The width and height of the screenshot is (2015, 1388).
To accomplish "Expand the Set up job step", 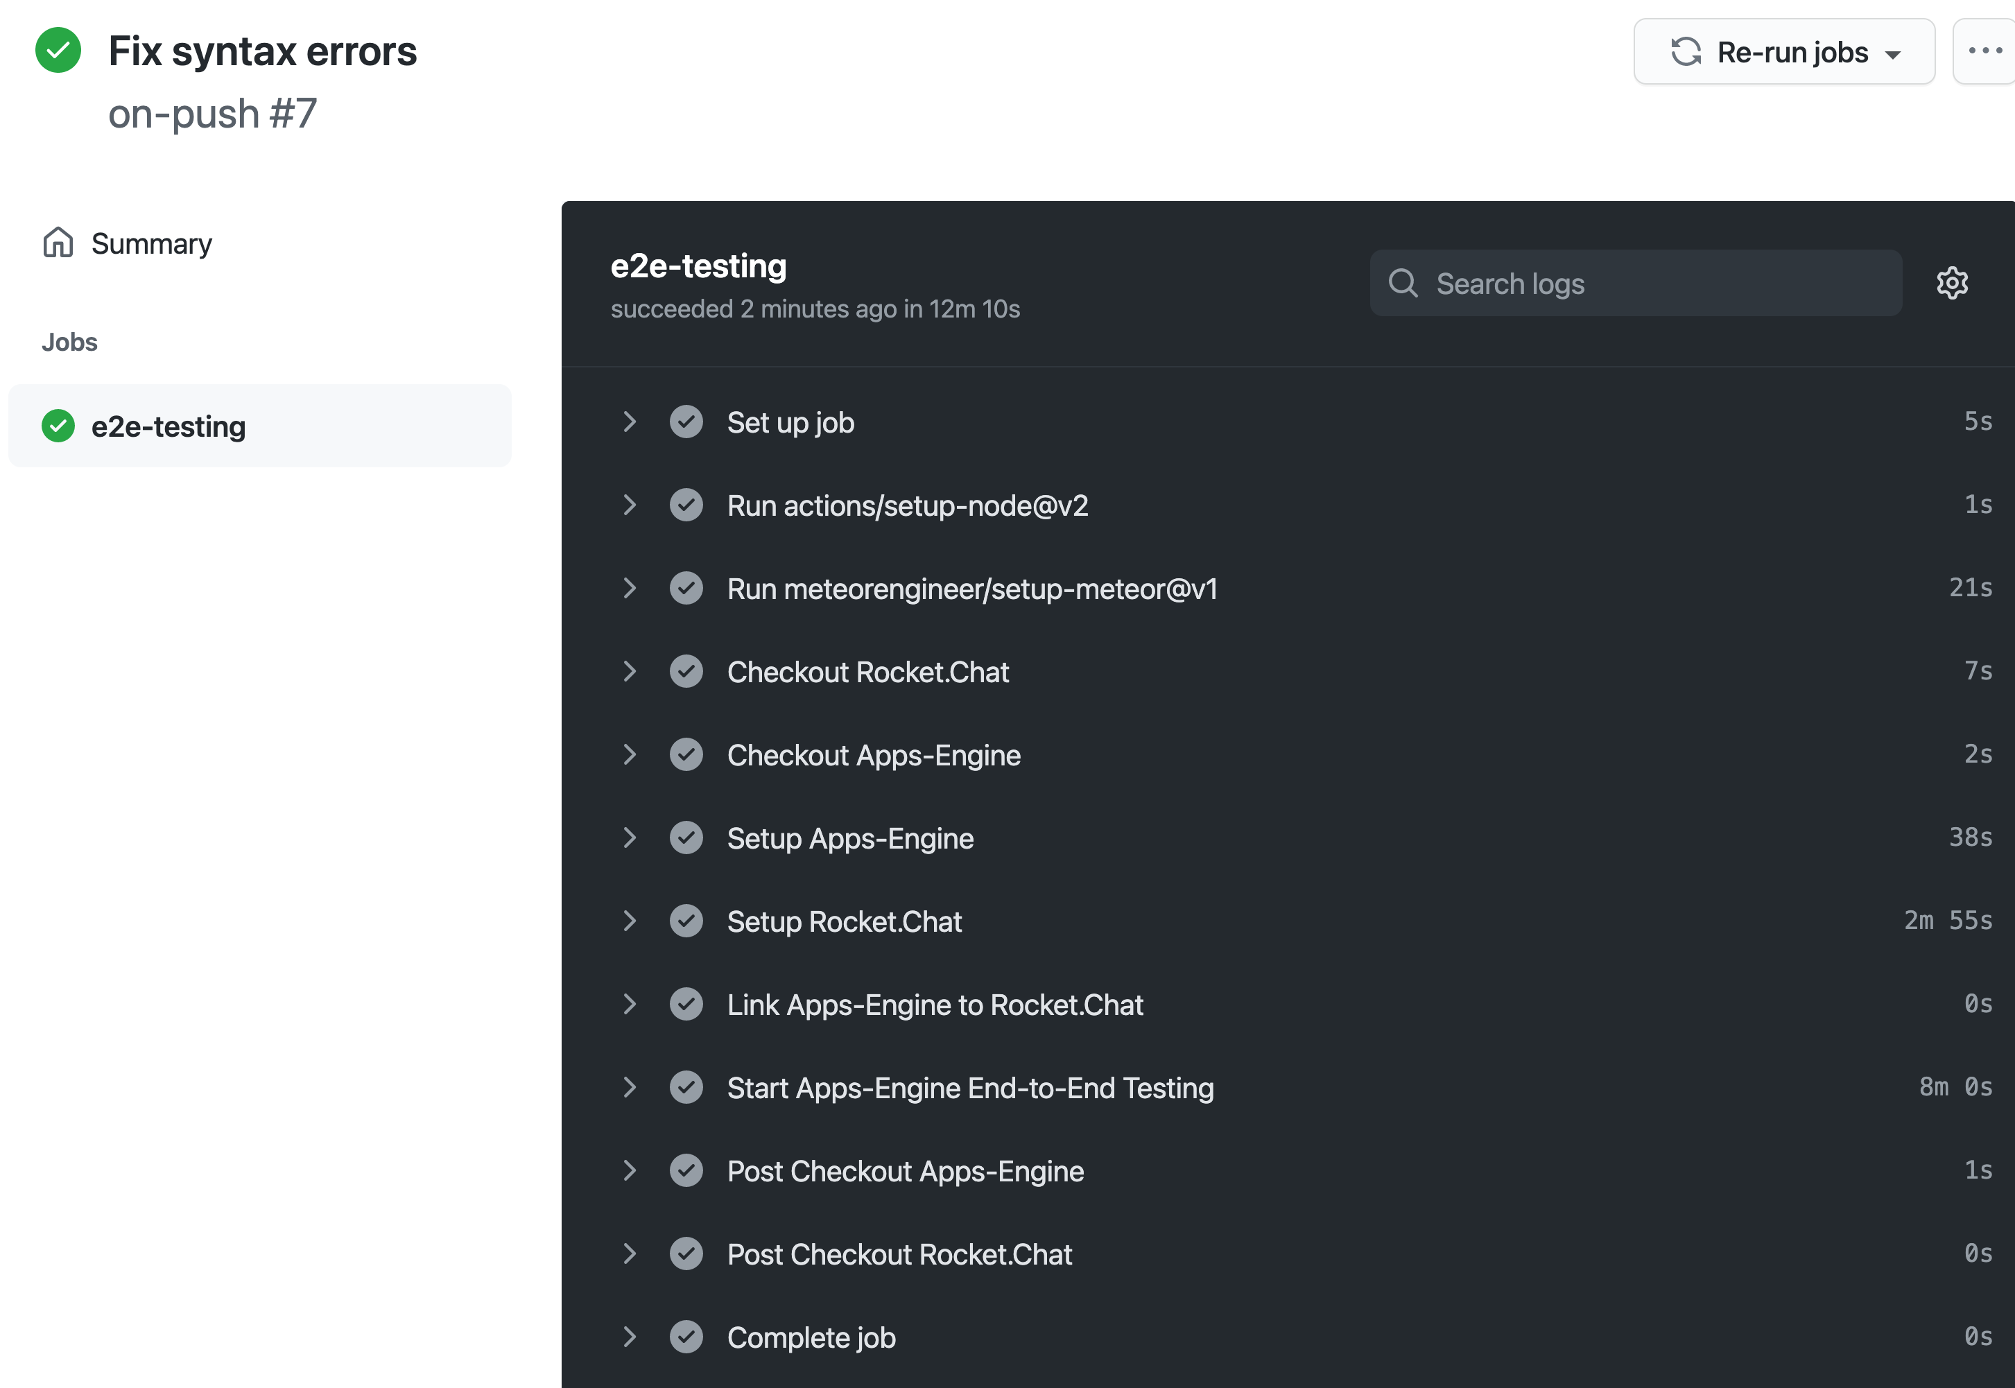I will pyautogui.click(x=630, y=422).
